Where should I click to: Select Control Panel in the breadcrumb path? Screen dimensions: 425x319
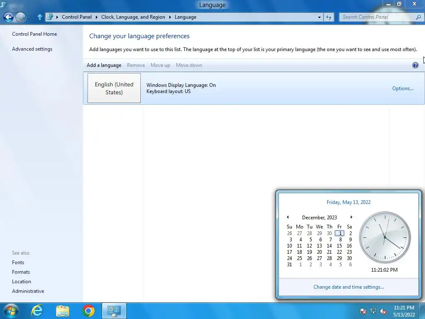[77, 17]
